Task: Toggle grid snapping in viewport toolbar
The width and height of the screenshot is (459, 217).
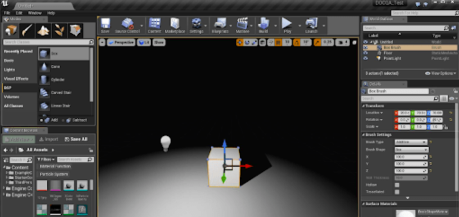Action: [x=278, y=42]
